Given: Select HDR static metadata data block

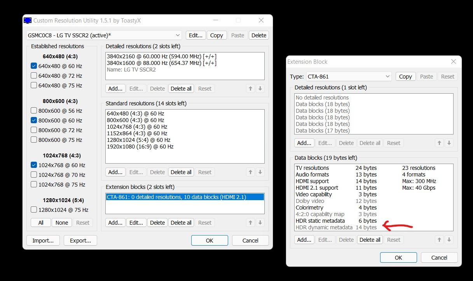Looking at the screenshot, I should click(374, 221).
